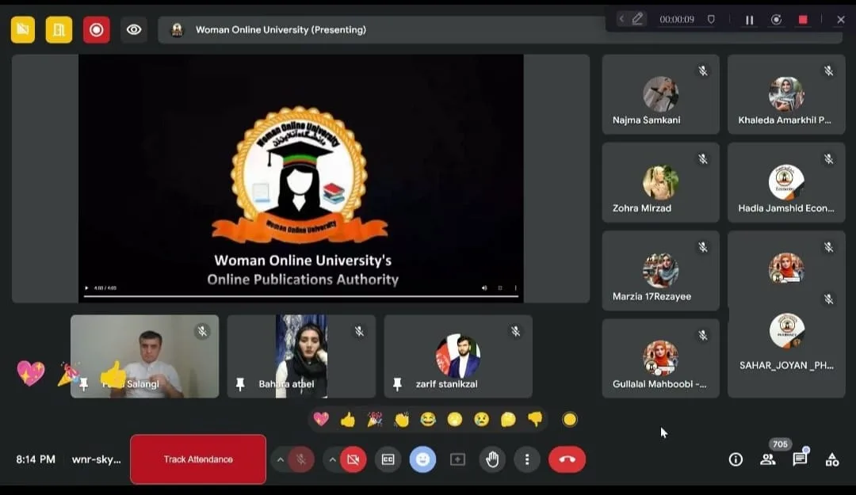Select the yellow skin tone swatch
Screen dimensions: 856x495
[570, 420]
